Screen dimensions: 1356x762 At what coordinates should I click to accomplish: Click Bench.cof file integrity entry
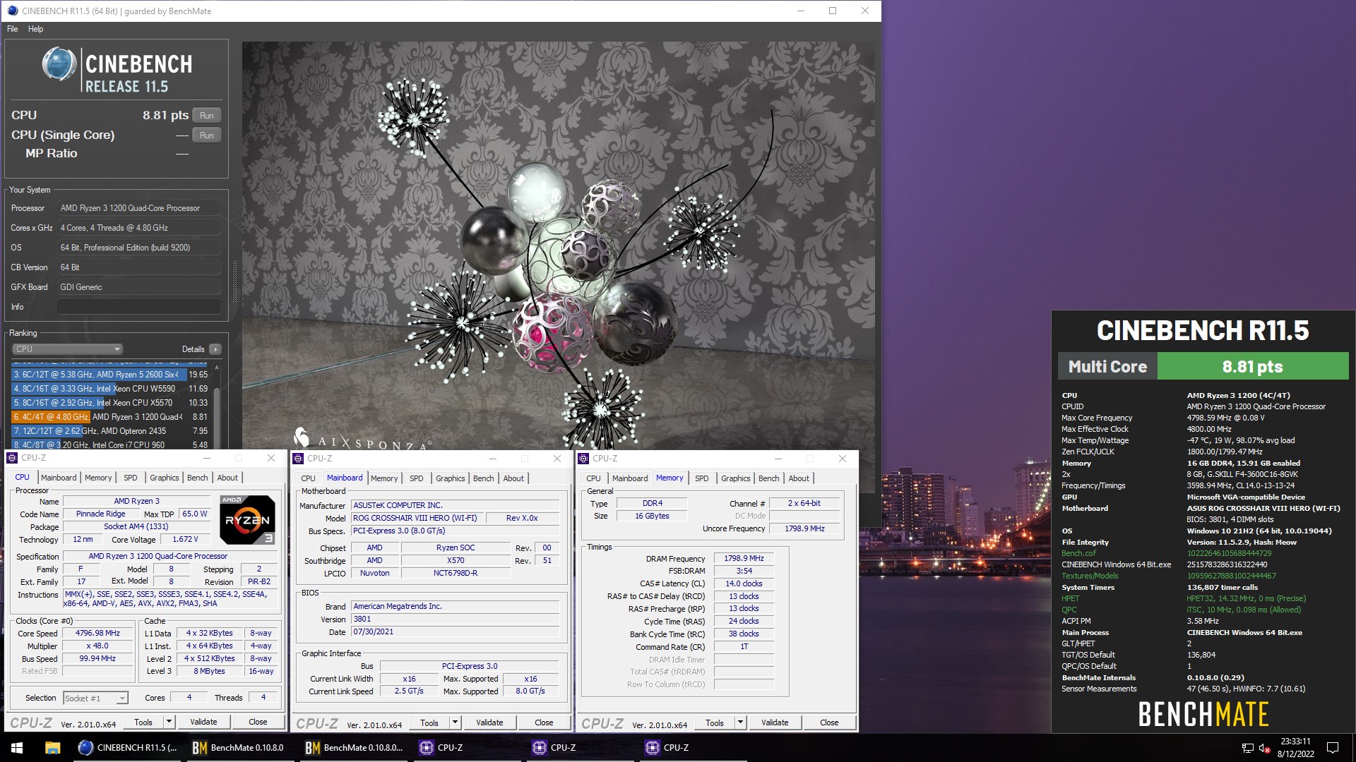[1078, 554]
